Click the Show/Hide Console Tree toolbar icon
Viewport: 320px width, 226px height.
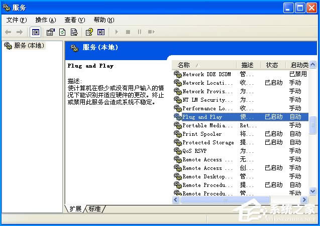pos(35,32)
